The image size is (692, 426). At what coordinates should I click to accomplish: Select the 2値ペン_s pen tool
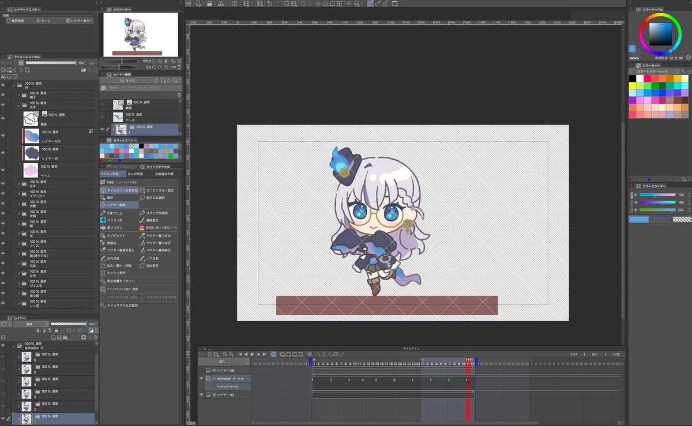118,213
